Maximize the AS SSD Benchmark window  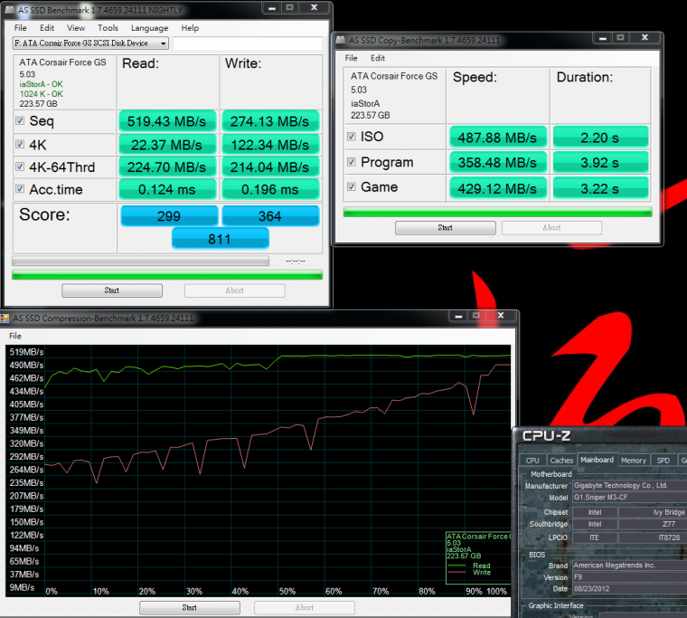click(289, 7)
